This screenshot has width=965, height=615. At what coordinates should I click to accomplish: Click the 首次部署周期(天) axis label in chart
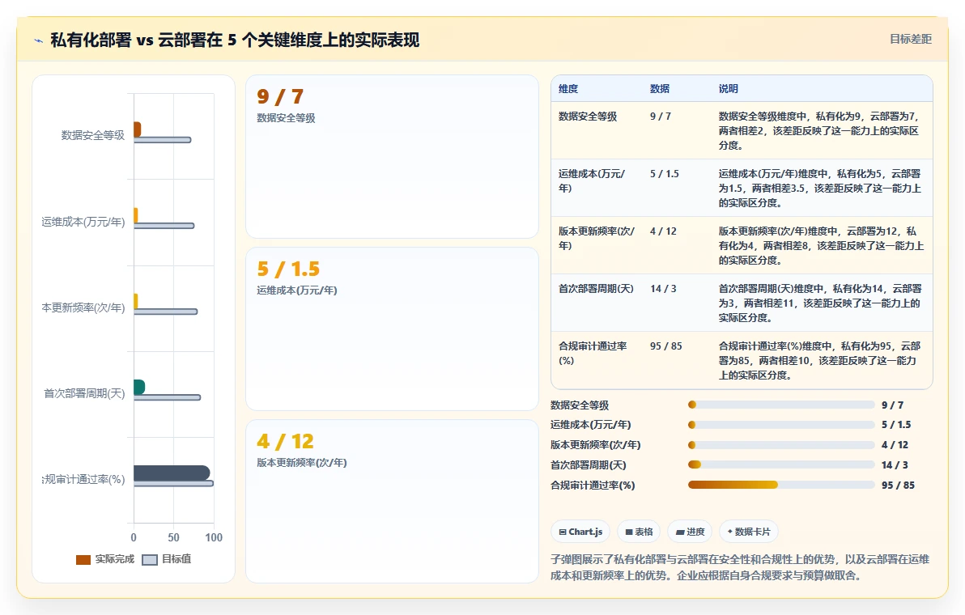(x=84, y=393)
